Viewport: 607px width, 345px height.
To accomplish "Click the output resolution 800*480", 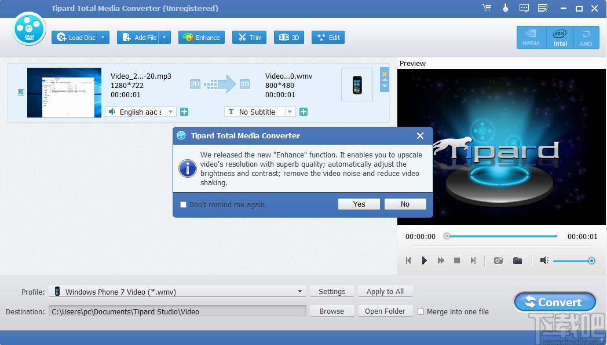I will tap(280, 86).
